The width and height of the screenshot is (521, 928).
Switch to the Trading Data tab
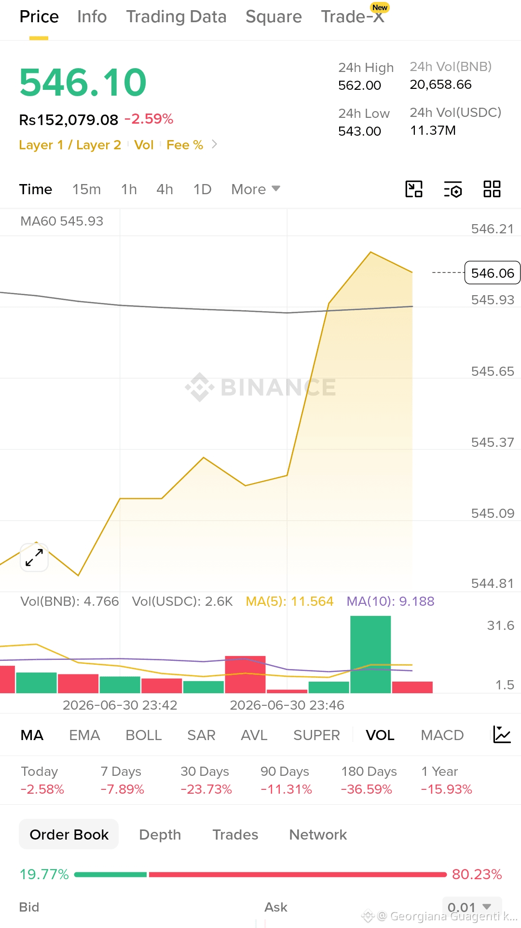(x=176, y=16)
